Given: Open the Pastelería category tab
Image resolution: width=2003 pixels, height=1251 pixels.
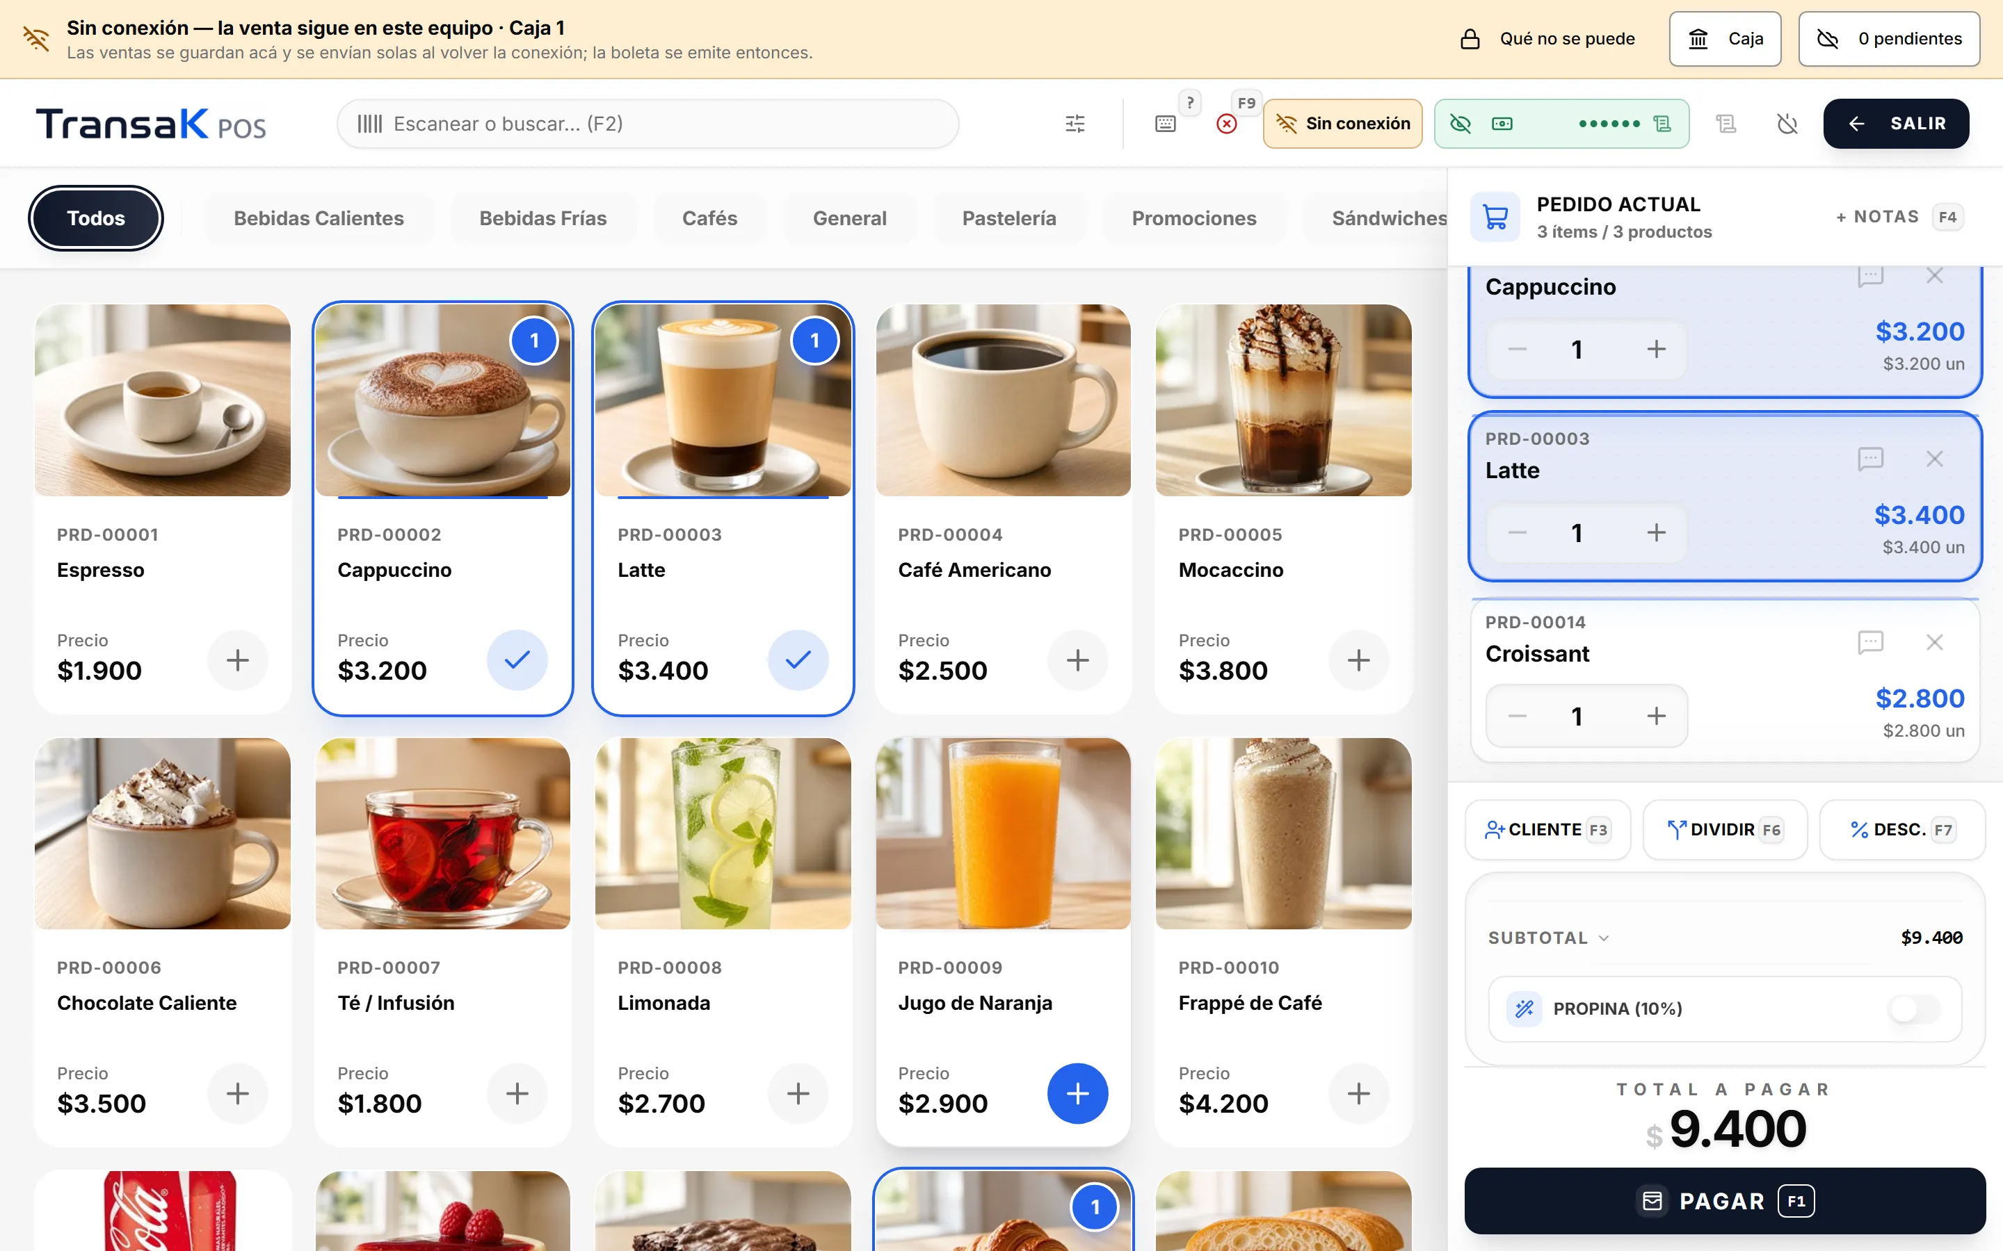Looking at the screenshot, I should [1009, 218].
